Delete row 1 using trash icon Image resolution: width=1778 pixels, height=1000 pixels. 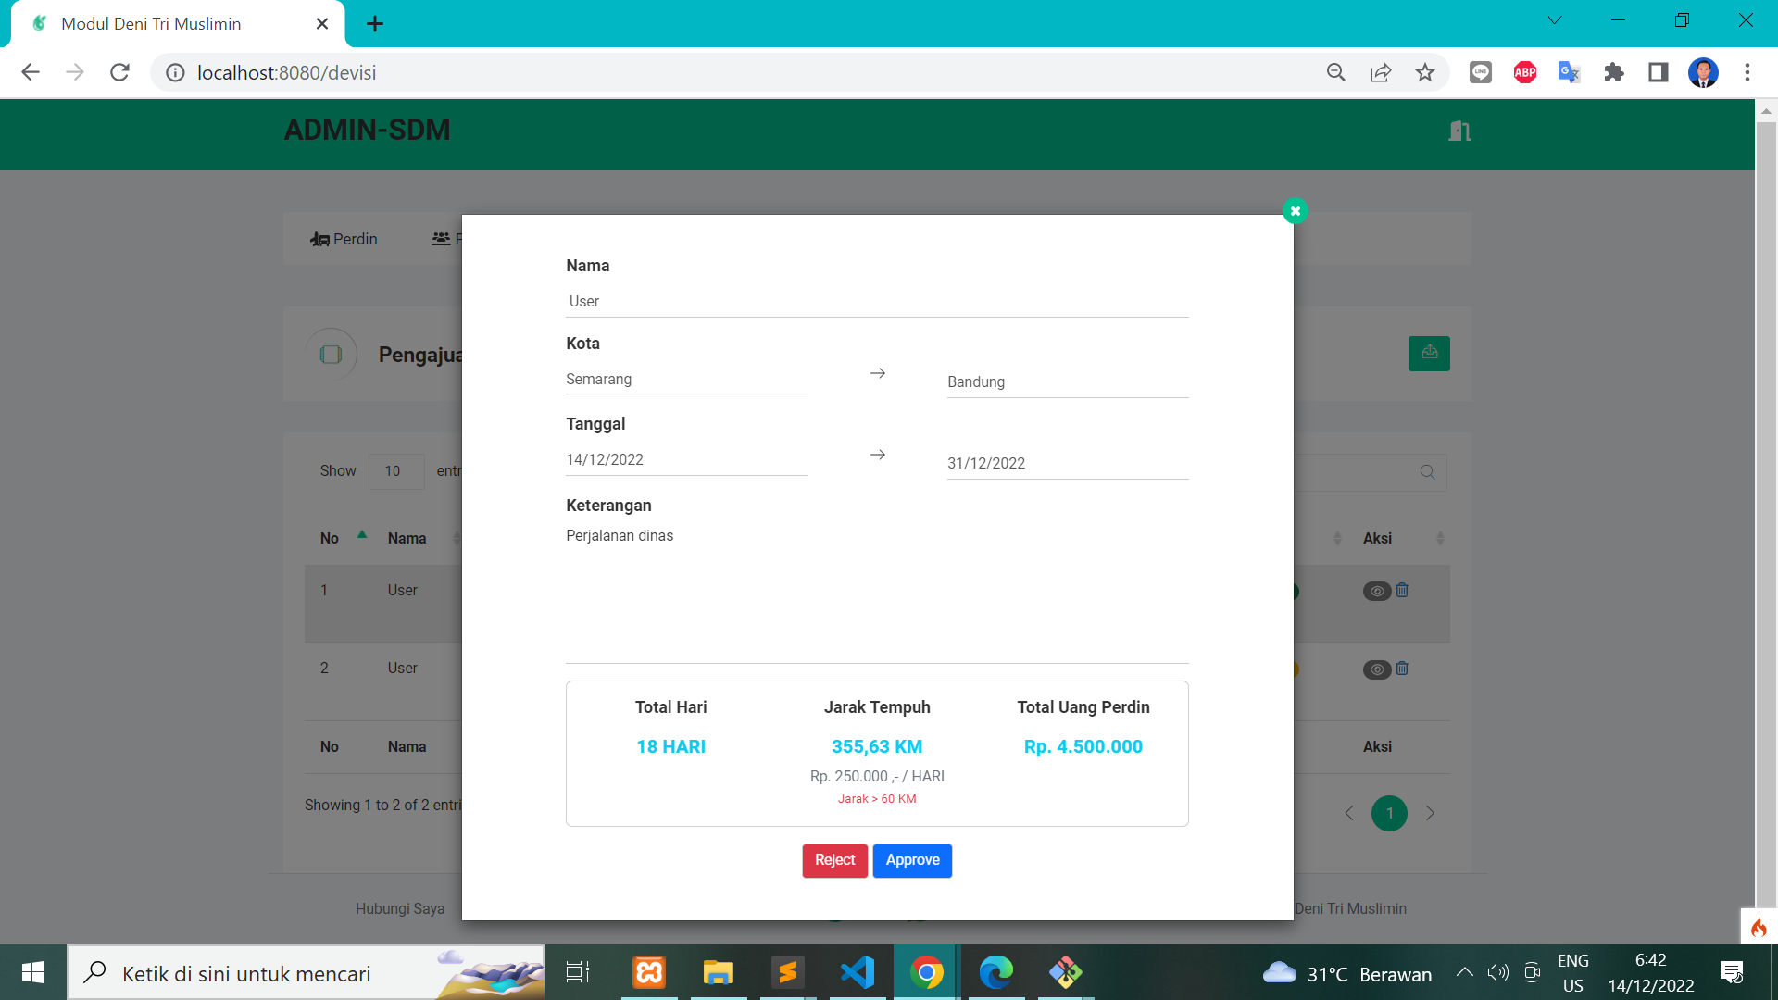tap(1402, 590)
